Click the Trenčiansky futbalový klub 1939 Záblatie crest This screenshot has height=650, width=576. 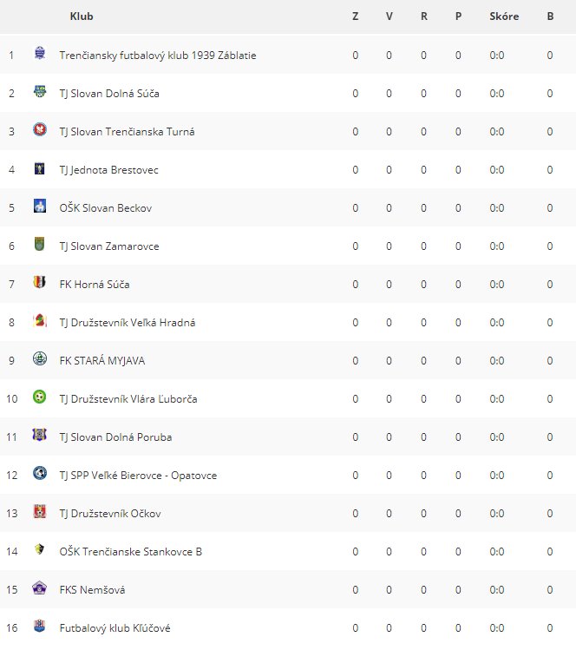[x=40, y=54]
